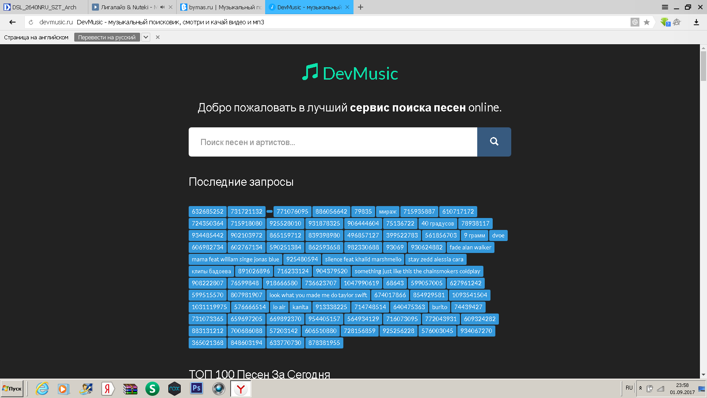The image size is (707, 398).
Task: Bookmark this page with the star icon
Action: point(646,22)
